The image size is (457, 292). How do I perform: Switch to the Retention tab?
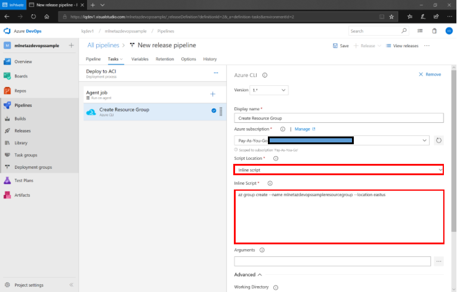pyautogui.click(x=165, y=59)
